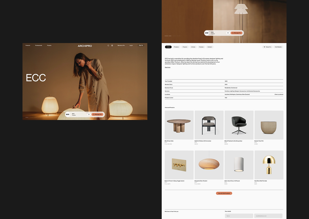The width and height of the screenshot is (309, 219).
Task: Click the "Olle Dining Table" product name
Action: click(x=169, y=141)
